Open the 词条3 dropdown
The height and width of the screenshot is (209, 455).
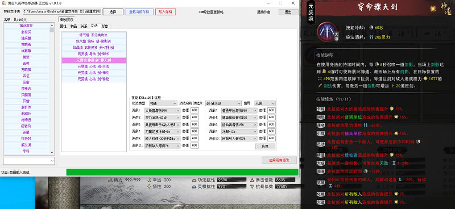(162, 118)
